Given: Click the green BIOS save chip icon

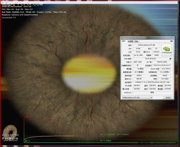Looking at the screenshot, I should [170, 59].
